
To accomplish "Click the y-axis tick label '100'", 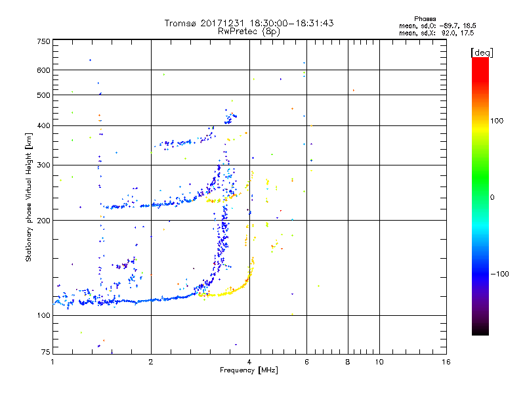I will pyautogui.click(x=43, y=315).
